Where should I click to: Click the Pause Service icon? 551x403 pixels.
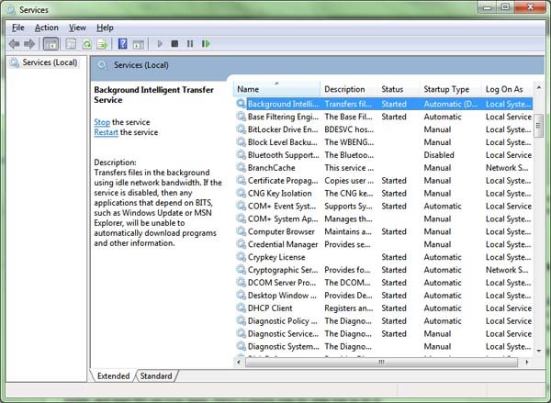(190, 44)
